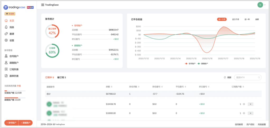Screen dimensions: 270x128
Task: Click the 交易账户数 usage progress bar
Action: 15,91
